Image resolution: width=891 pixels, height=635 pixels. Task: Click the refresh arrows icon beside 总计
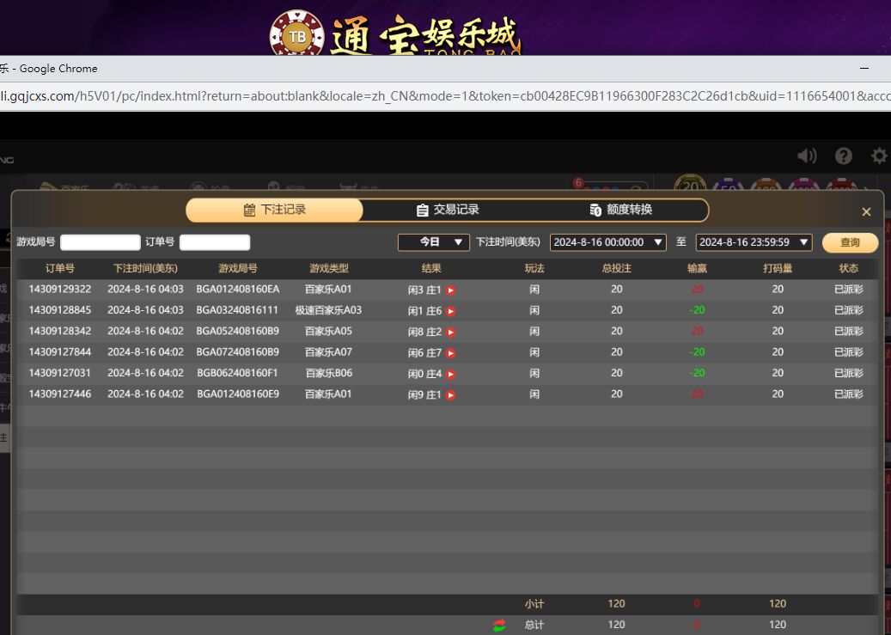(x=499, y=625)
